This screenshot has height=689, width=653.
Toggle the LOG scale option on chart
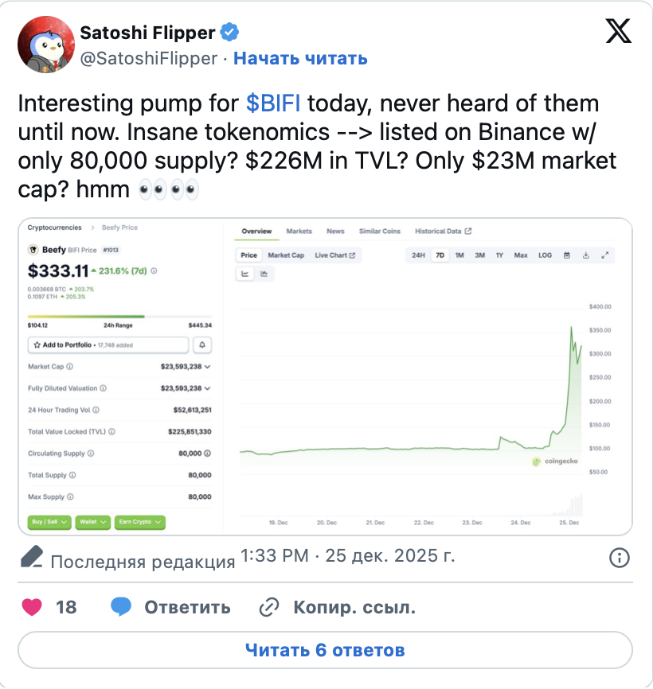[x=545, y=255]
